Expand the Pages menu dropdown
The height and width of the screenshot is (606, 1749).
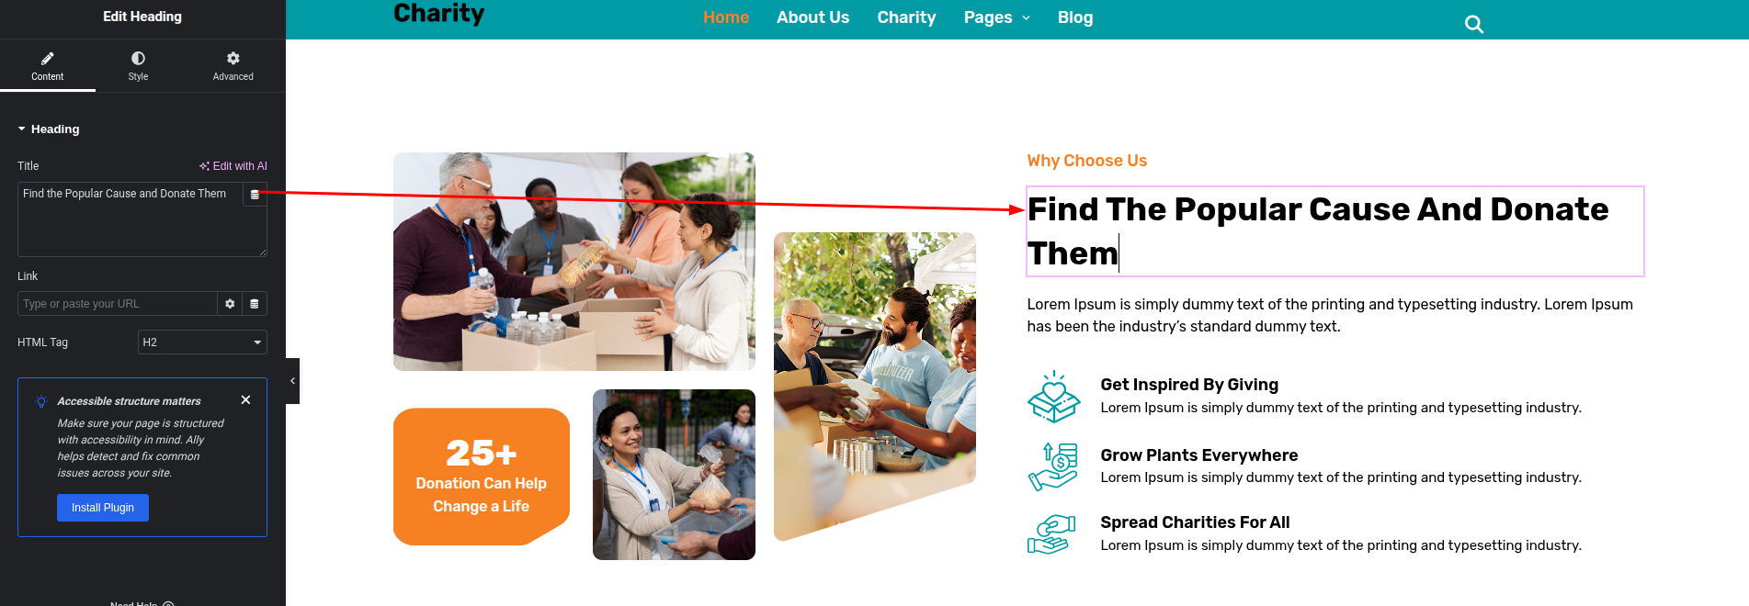tap(997, 17)
